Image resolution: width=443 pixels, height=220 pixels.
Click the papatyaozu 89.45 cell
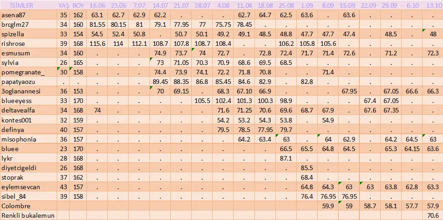click(x=160, y=82)
